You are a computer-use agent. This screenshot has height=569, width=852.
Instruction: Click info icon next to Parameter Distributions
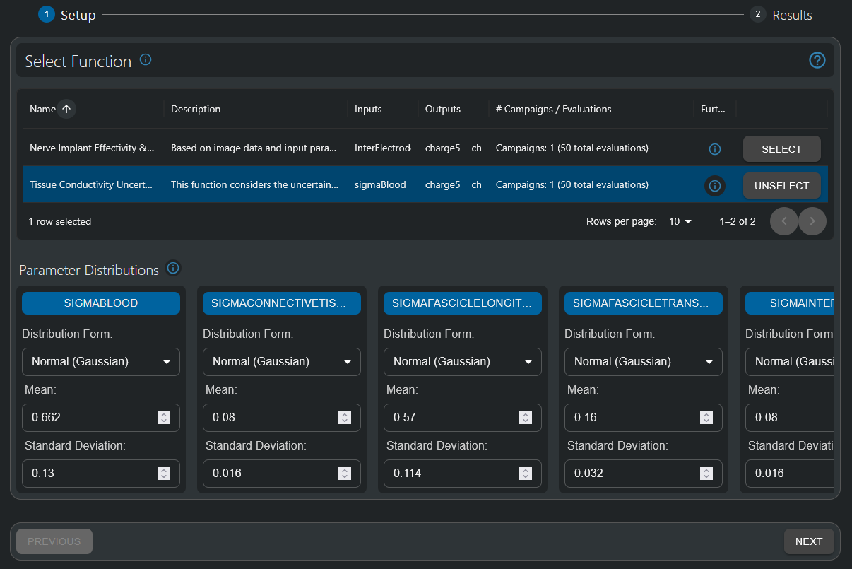(172, 269)
